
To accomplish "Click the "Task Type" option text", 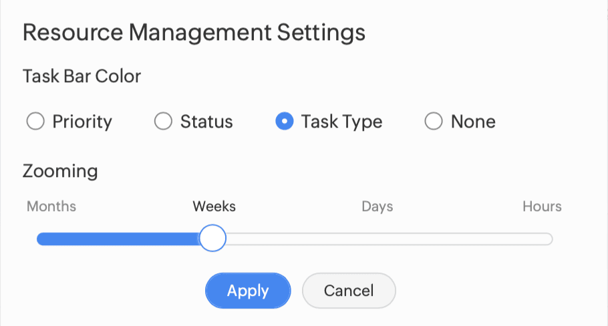I will coord(341,122).
